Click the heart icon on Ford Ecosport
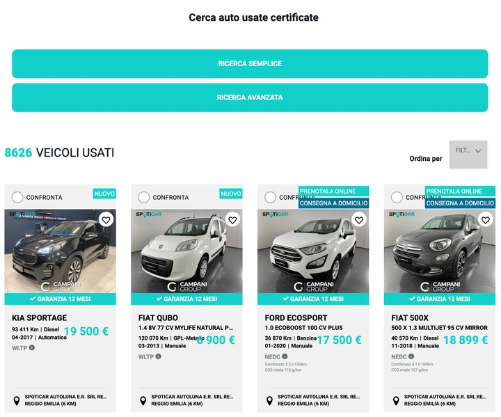Image resolution: width=501 pixels, height=417 pixels. [x=359, y=220]
